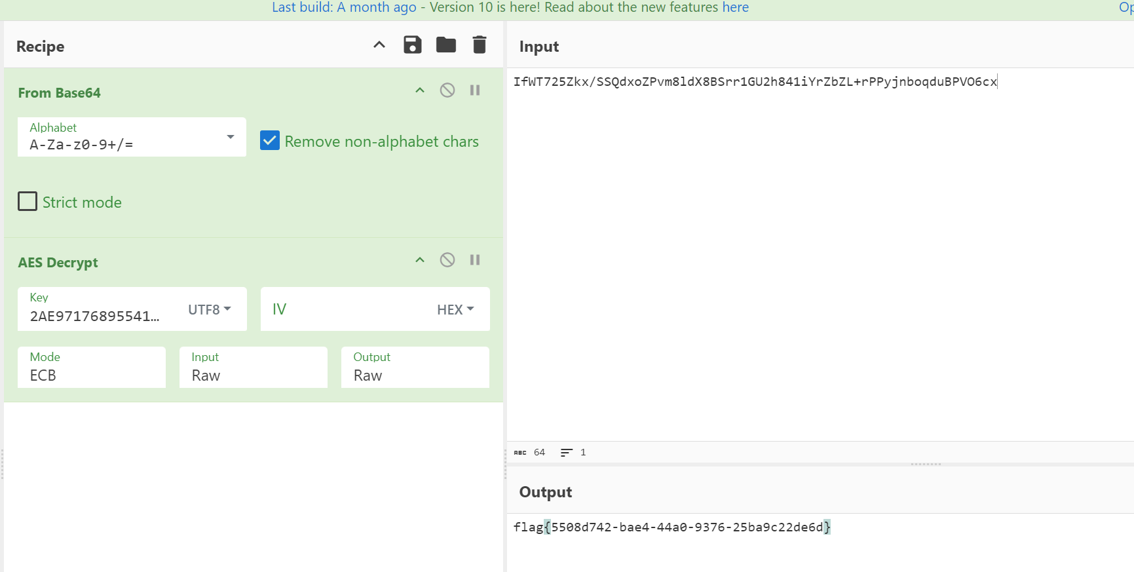
Task: Set breakpoint on AES Decrypt operation
Action: point(475,260)
